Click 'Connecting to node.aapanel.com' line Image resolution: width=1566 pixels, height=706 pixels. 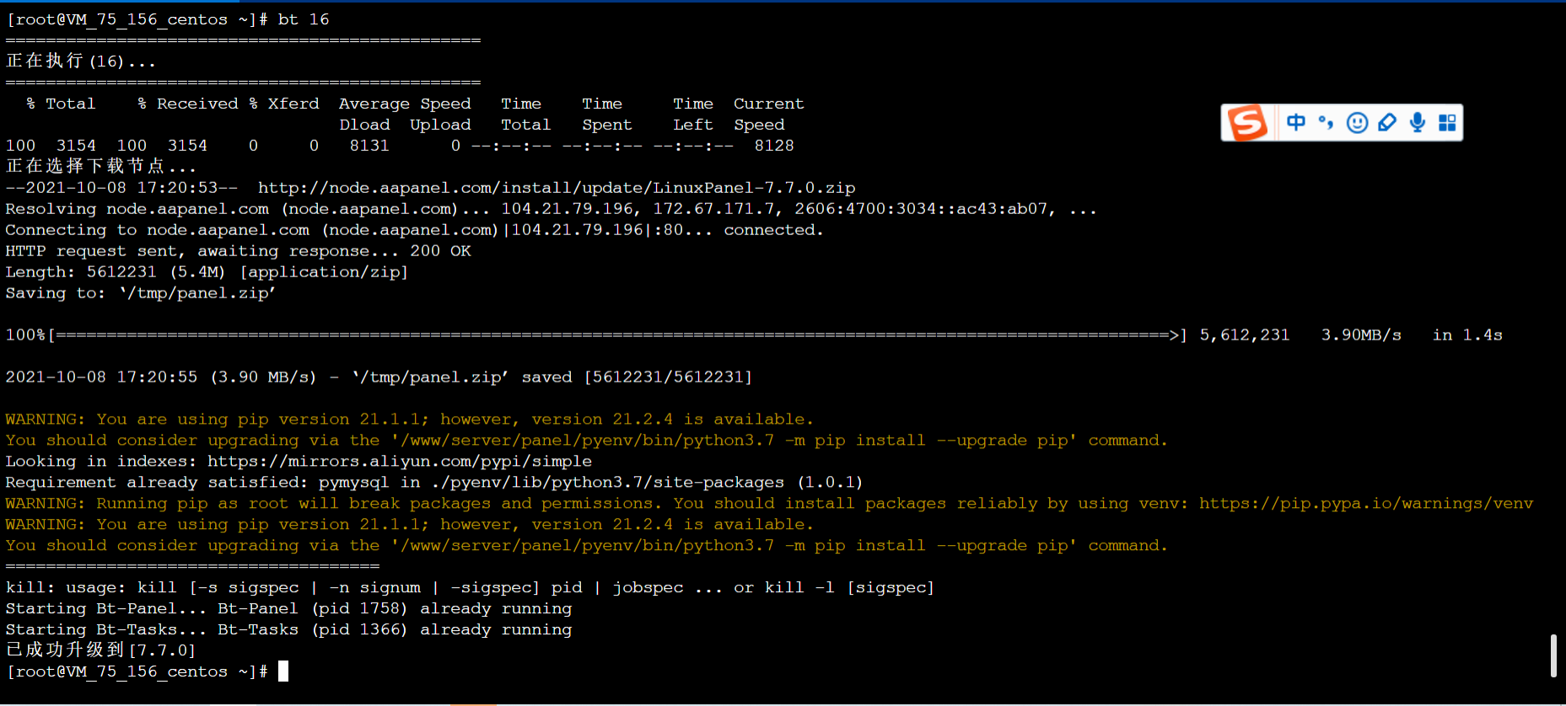point(414,230)
